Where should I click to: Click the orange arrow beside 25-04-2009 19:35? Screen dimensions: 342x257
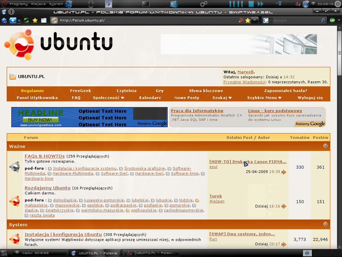click(284, 172)
